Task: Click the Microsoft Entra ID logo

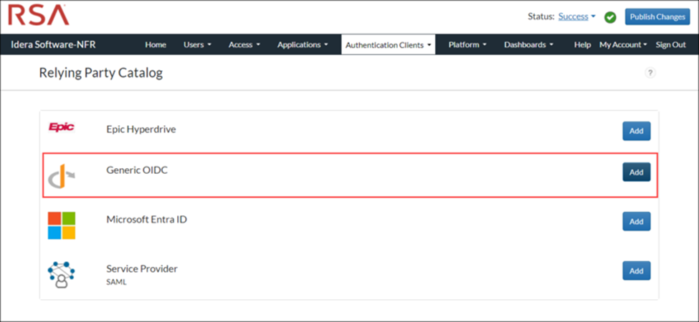Action: coord(61,225)
